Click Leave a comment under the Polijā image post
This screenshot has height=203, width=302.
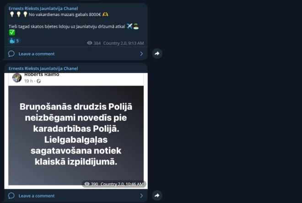(37, 196)
